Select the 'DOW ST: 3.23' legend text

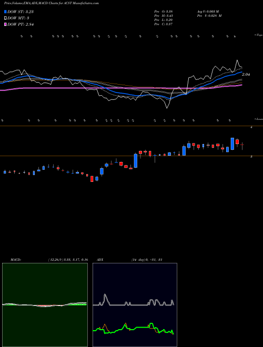point(21,12)
